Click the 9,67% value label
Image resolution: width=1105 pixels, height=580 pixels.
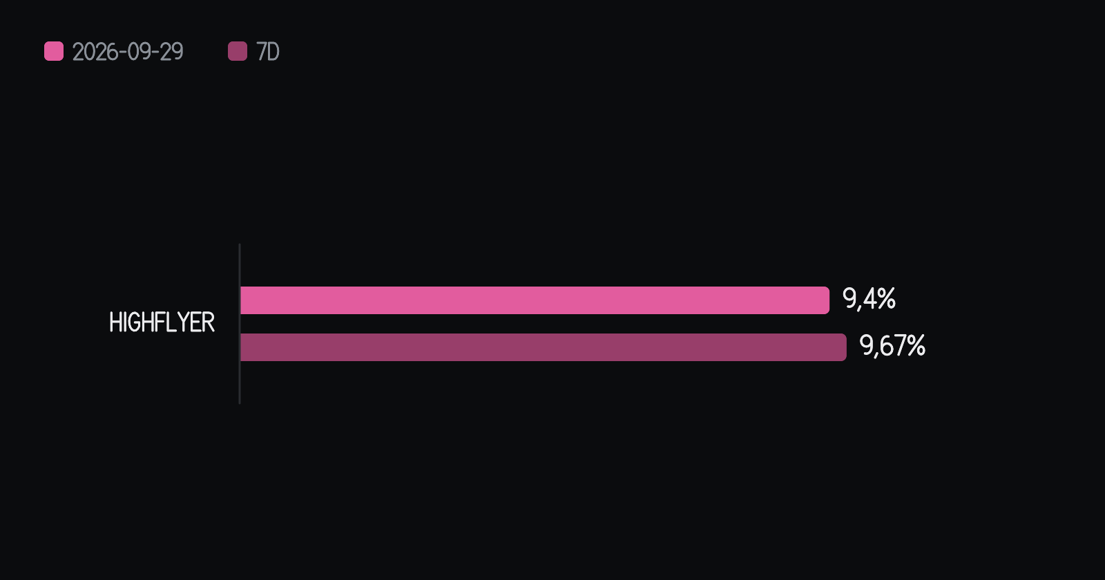pos(892,346)
